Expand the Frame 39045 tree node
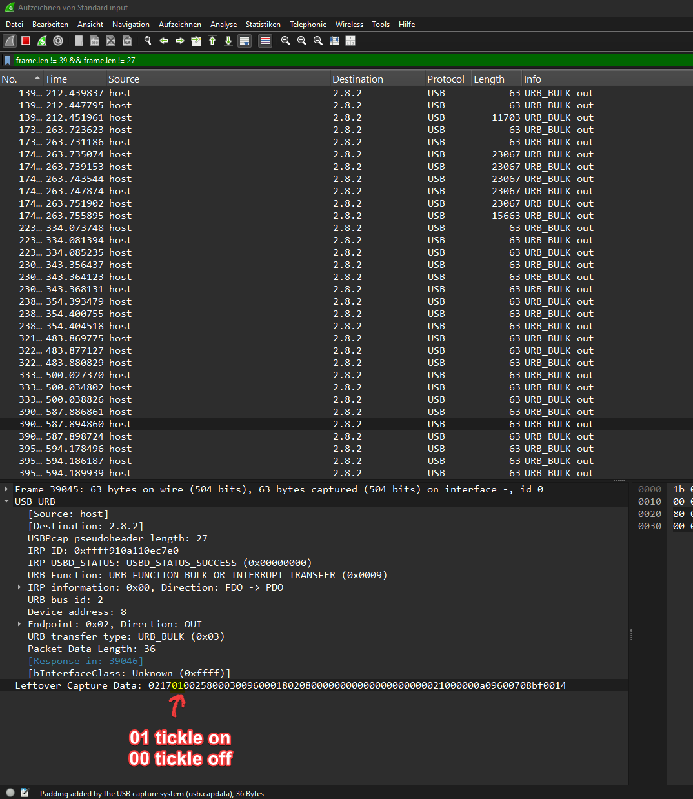 click(6, 489)
